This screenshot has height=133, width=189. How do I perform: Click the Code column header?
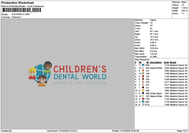click(x=166, y=62)
